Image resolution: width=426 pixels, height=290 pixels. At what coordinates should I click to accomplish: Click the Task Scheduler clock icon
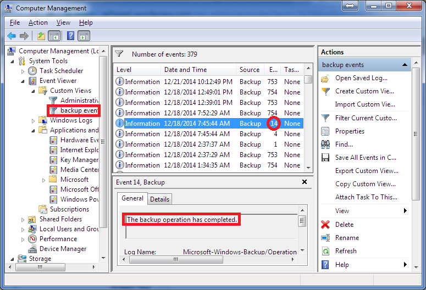32,71
